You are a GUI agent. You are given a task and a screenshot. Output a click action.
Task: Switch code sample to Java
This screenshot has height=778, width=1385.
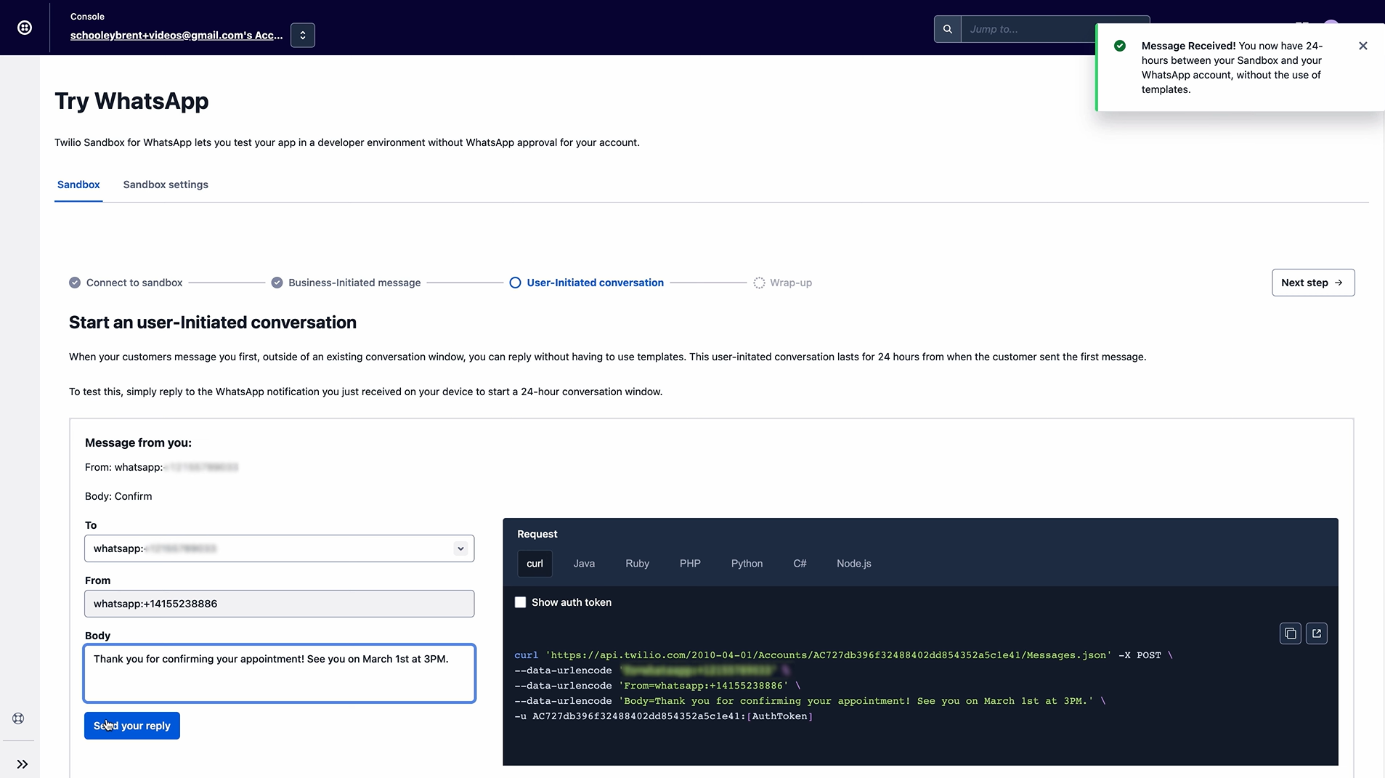(x=584, y=564)
